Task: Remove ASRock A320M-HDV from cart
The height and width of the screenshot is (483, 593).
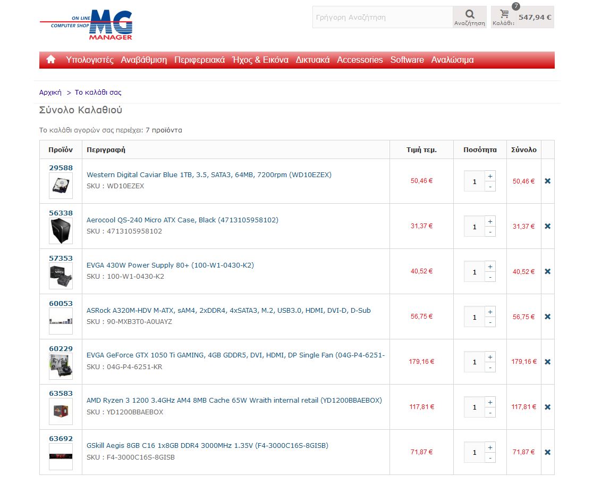Action: [547, 317]
